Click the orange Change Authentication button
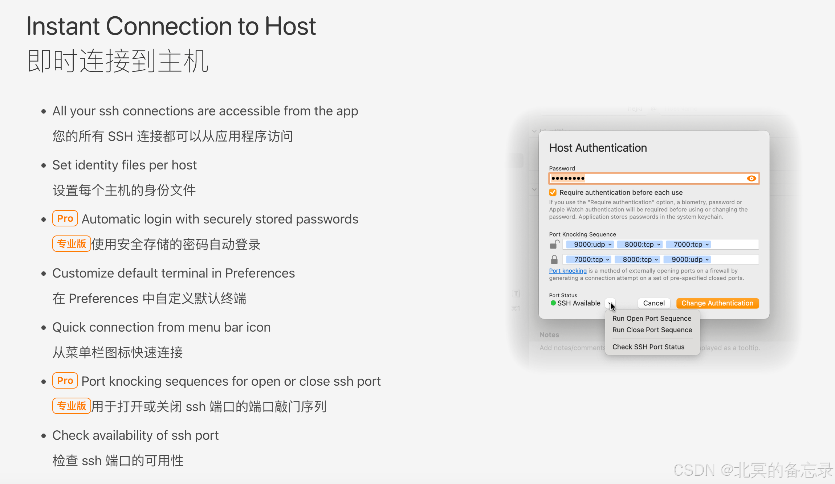The image size is (835, 484). coord(717,303)
